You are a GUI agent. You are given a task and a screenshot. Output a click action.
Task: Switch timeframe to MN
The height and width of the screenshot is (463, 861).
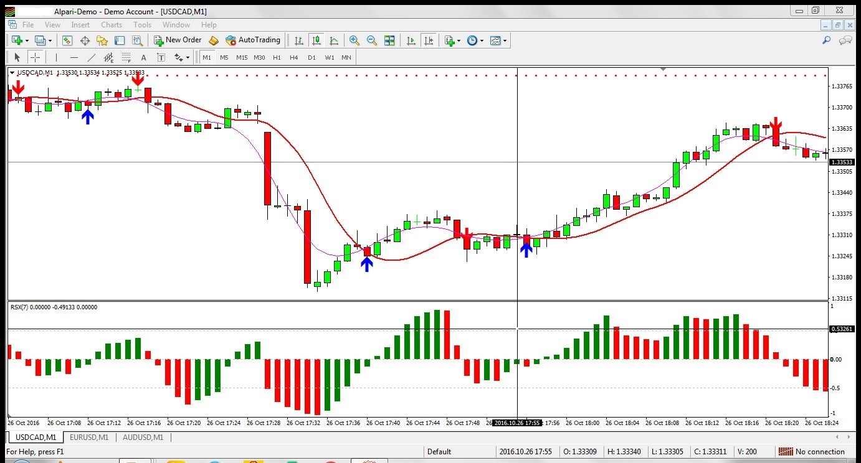346,57
